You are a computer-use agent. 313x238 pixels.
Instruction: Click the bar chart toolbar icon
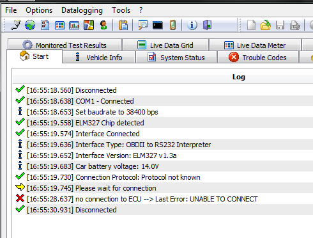pos(74,26)
